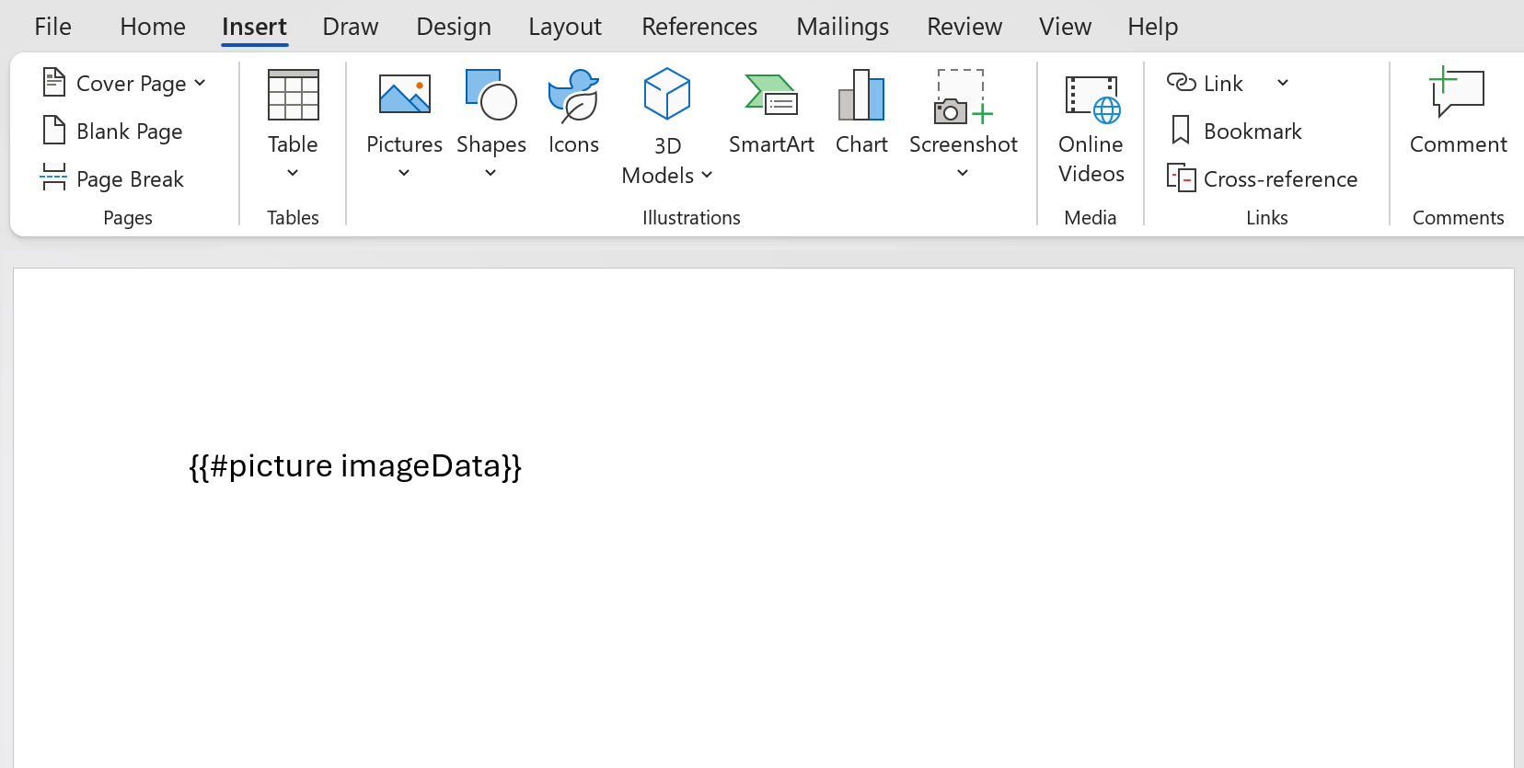The width and height of the screenshot is (1524, 768).
Task: Insert a Chart from the ribbon
Action: (861, 96)
